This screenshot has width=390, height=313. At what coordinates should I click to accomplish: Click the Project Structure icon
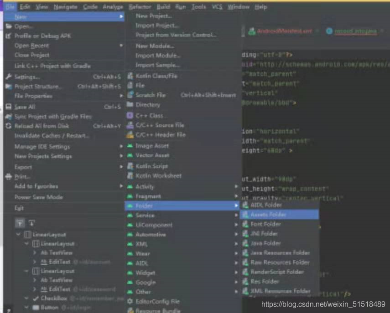click(x=9, y=87)
